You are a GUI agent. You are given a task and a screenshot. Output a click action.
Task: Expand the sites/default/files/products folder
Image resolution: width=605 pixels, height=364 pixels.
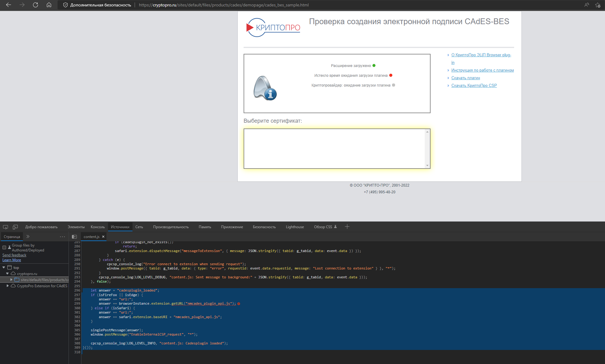tap(11, 280)
